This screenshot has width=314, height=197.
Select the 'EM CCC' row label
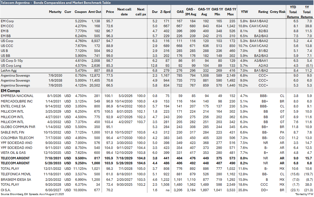pyautogui.click(x=7, y=26)
